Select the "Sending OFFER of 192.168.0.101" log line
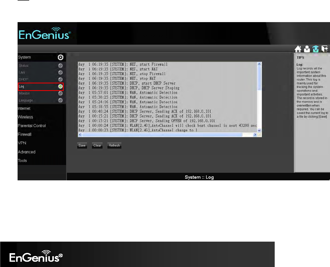This screenshot has height=267, width=330. click(x=147, y=121)
